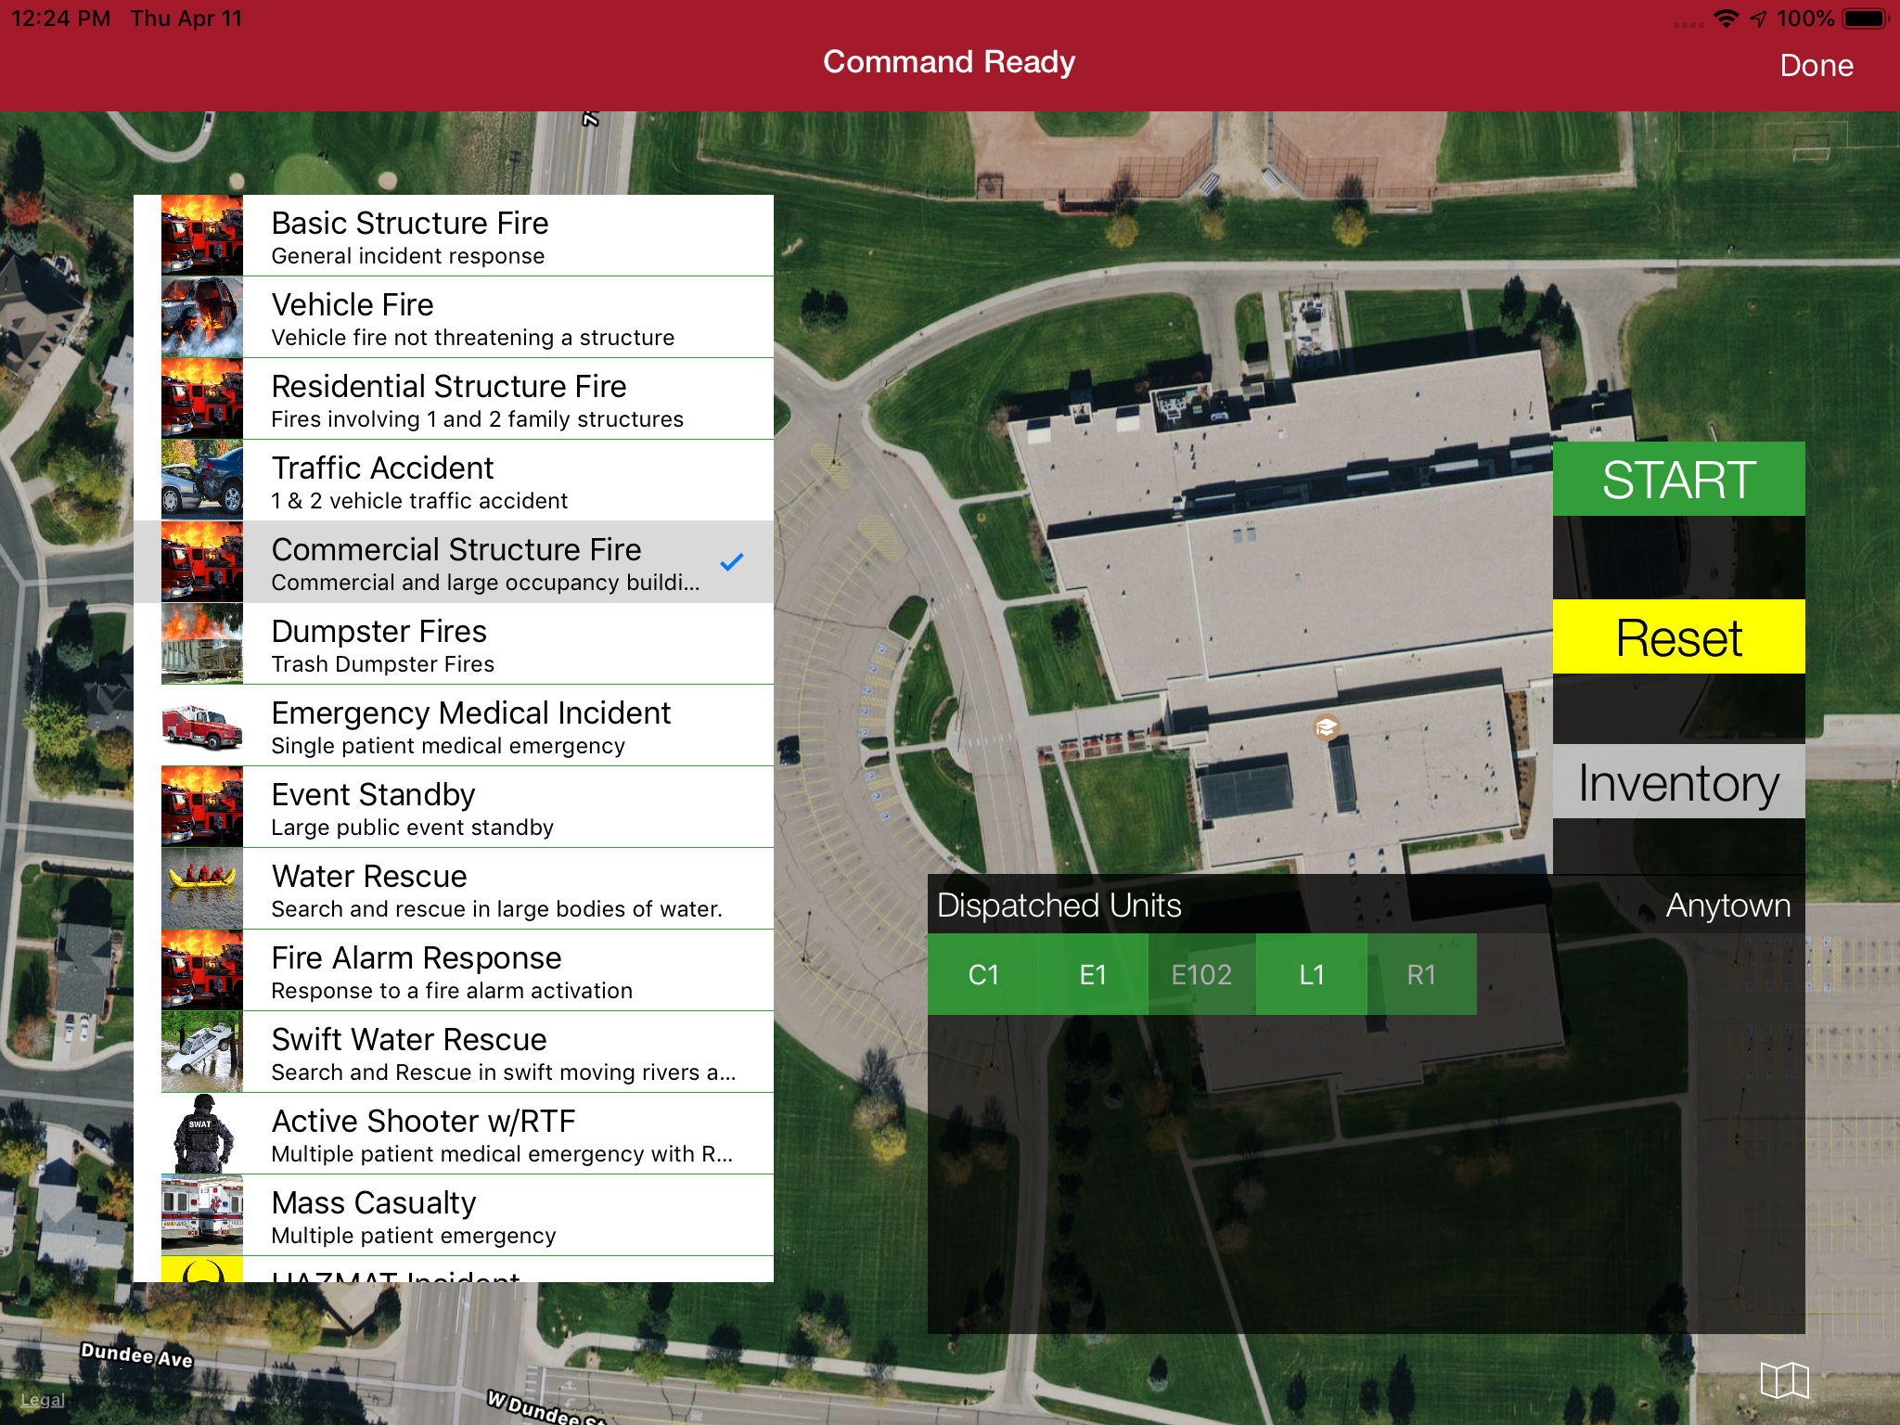Click the school marker pin on map
This screenshot has height=1425, width=1900.
click(1326, 727)
